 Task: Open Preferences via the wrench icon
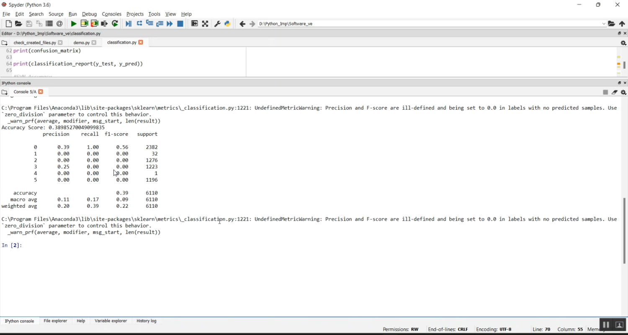point(217,24)
